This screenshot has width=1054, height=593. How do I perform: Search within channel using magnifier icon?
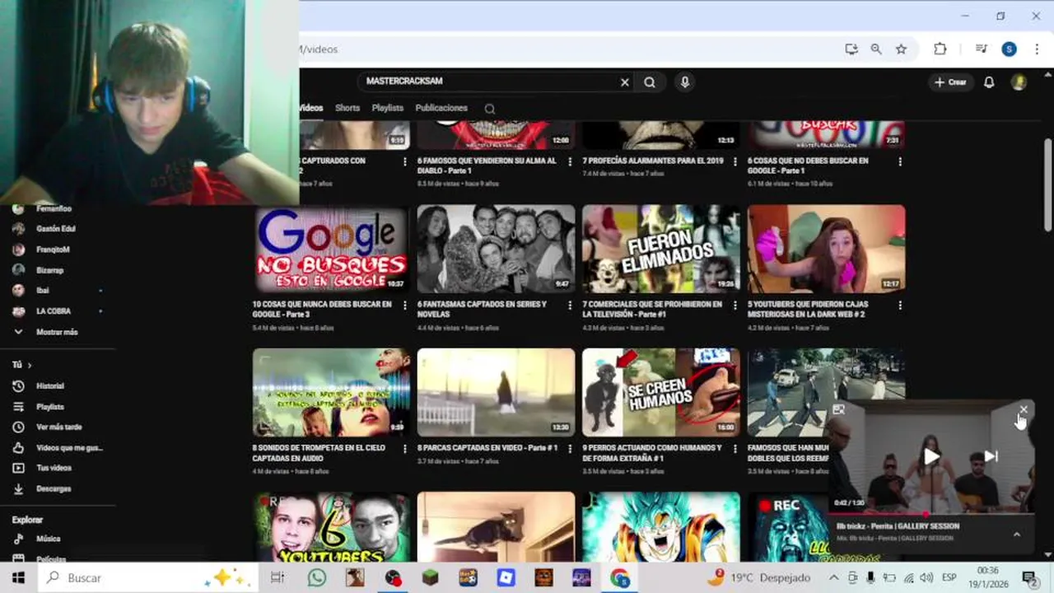coord(490,109)
